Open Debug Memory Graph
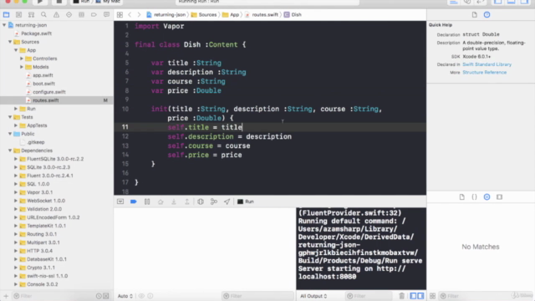535x301 pixels. (214, 202)
